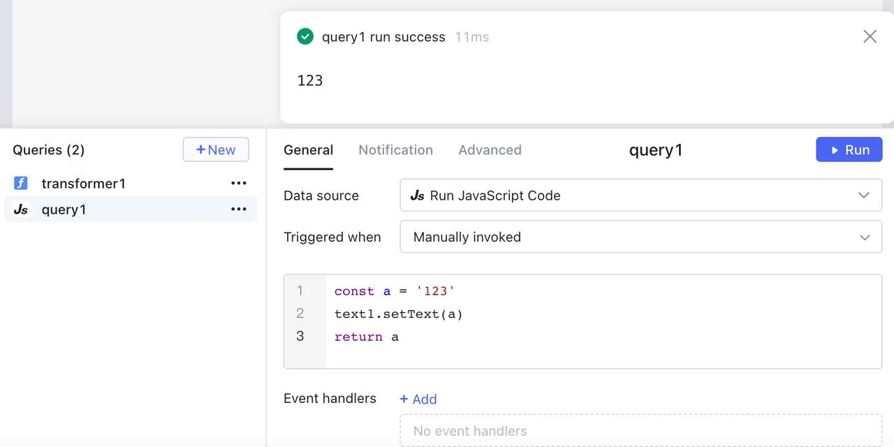
Task: Expand the Data source dropdown chevron
Action: point(864,196)
